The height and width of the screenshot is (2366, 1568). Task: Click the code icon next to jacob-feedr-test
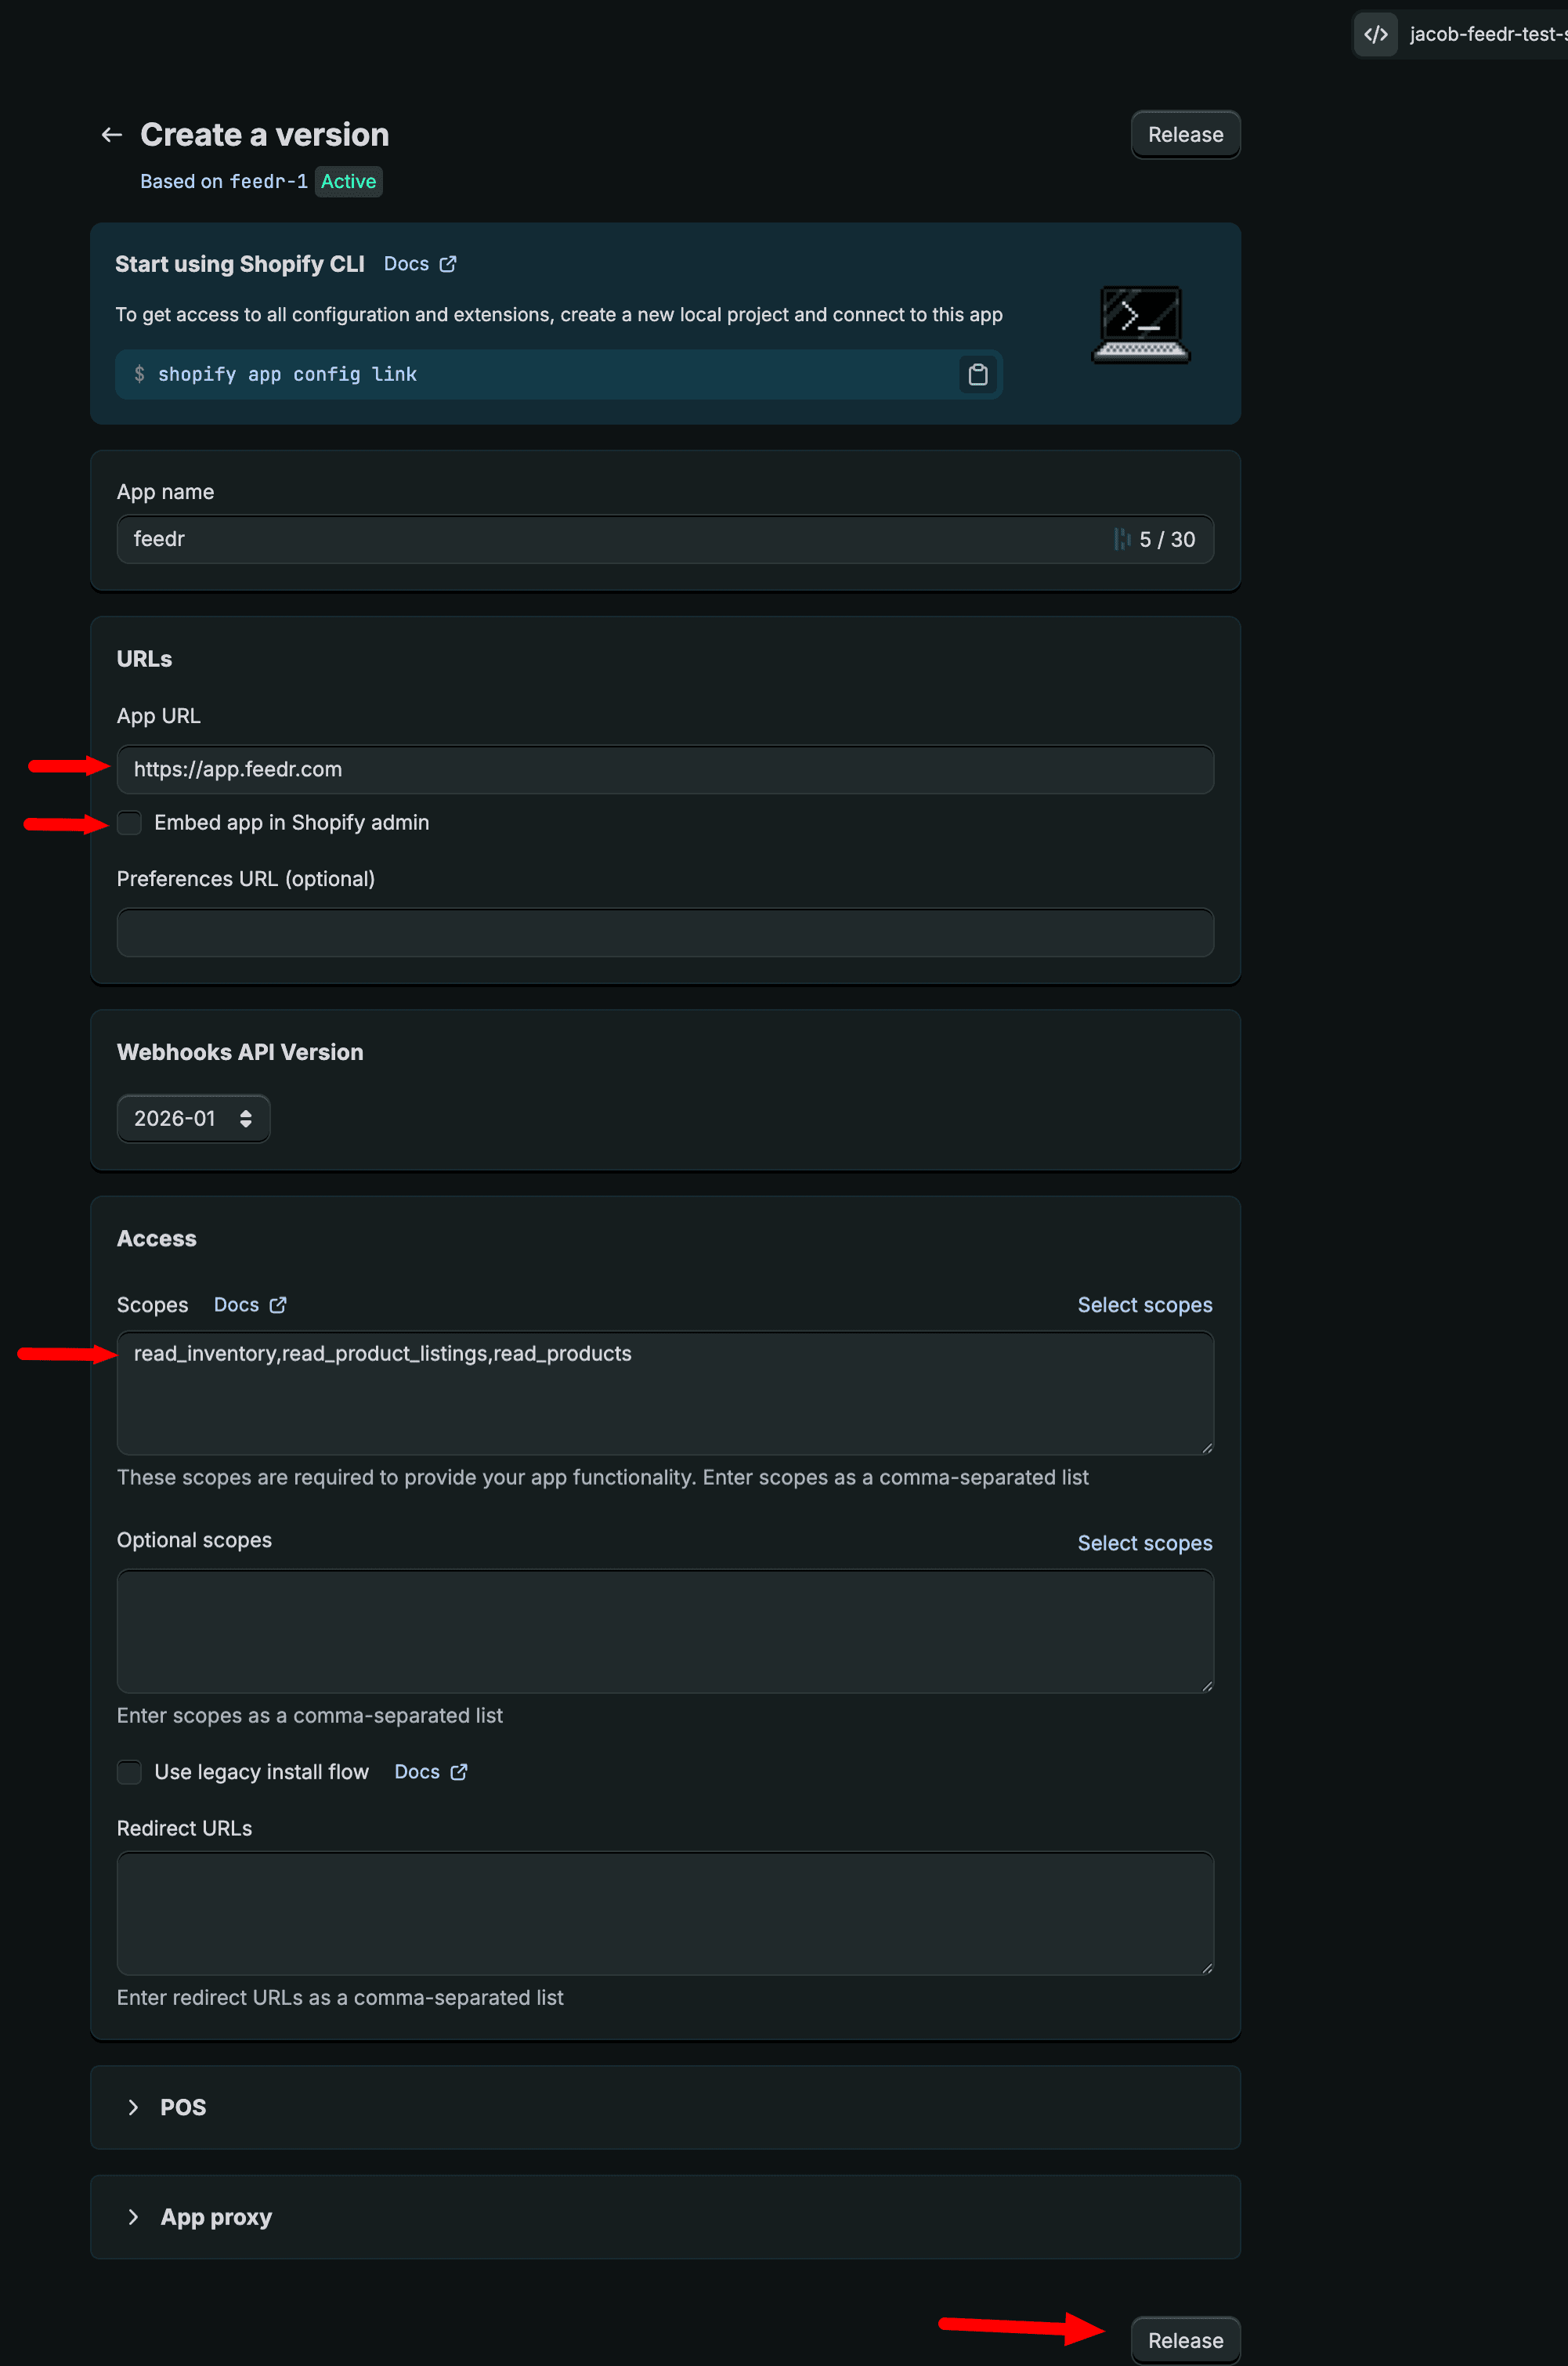1376,35
